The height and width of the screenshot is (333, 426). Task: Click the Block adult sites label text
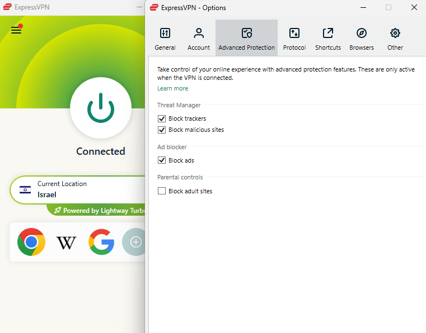tap(190, 191)
